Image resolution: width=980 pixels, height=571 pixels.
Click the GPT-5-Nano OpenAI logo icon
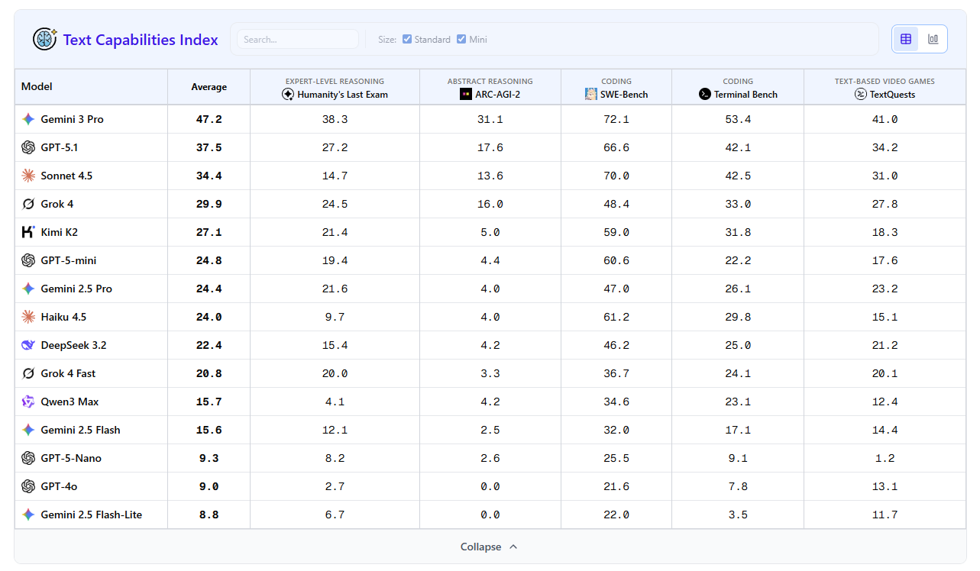click(28, 458)
